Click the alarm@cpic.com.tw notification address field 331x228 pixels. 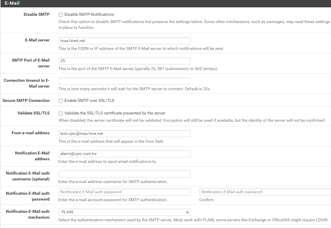(124, 154)
